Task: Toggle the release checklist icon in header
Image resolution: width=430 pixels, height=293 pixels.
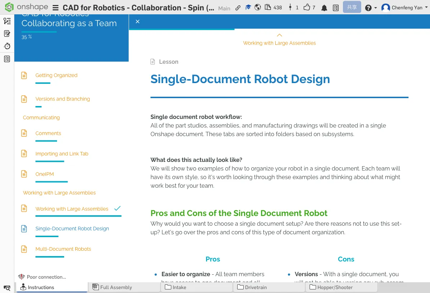Action: click(x=335, y=8)
